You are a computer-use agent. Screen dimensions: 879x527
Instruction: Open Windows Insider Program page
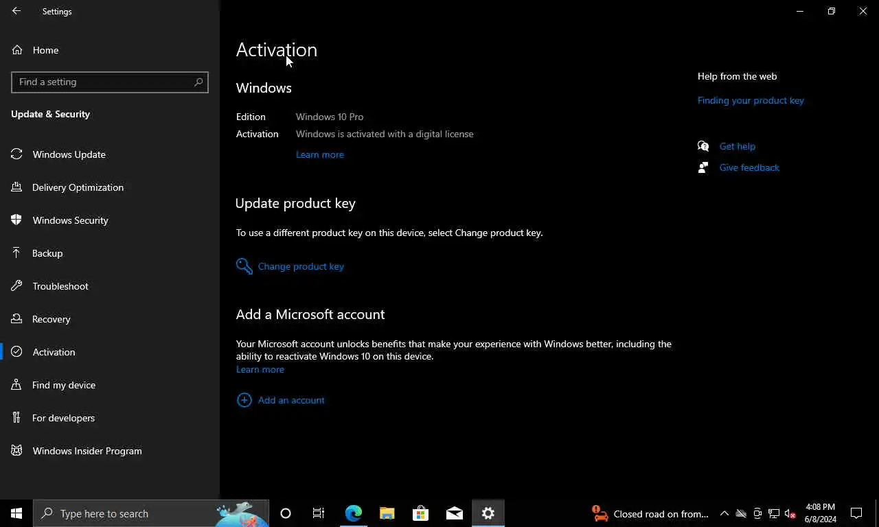110,451
